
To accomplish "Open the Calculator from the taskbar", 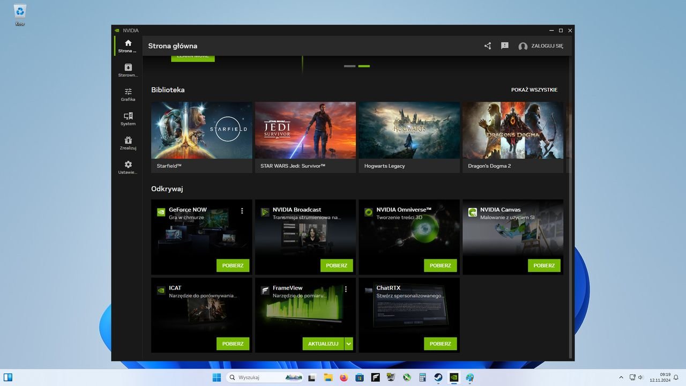I will click(423, 377).
